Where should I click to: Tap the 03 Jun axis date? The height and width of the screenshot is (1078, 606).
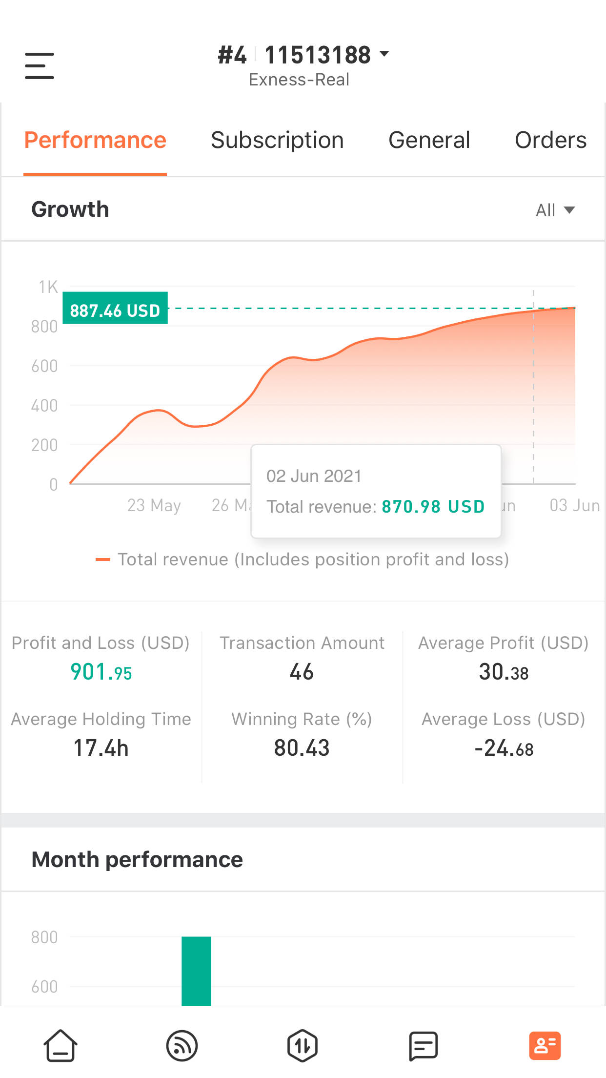[574, 505]
